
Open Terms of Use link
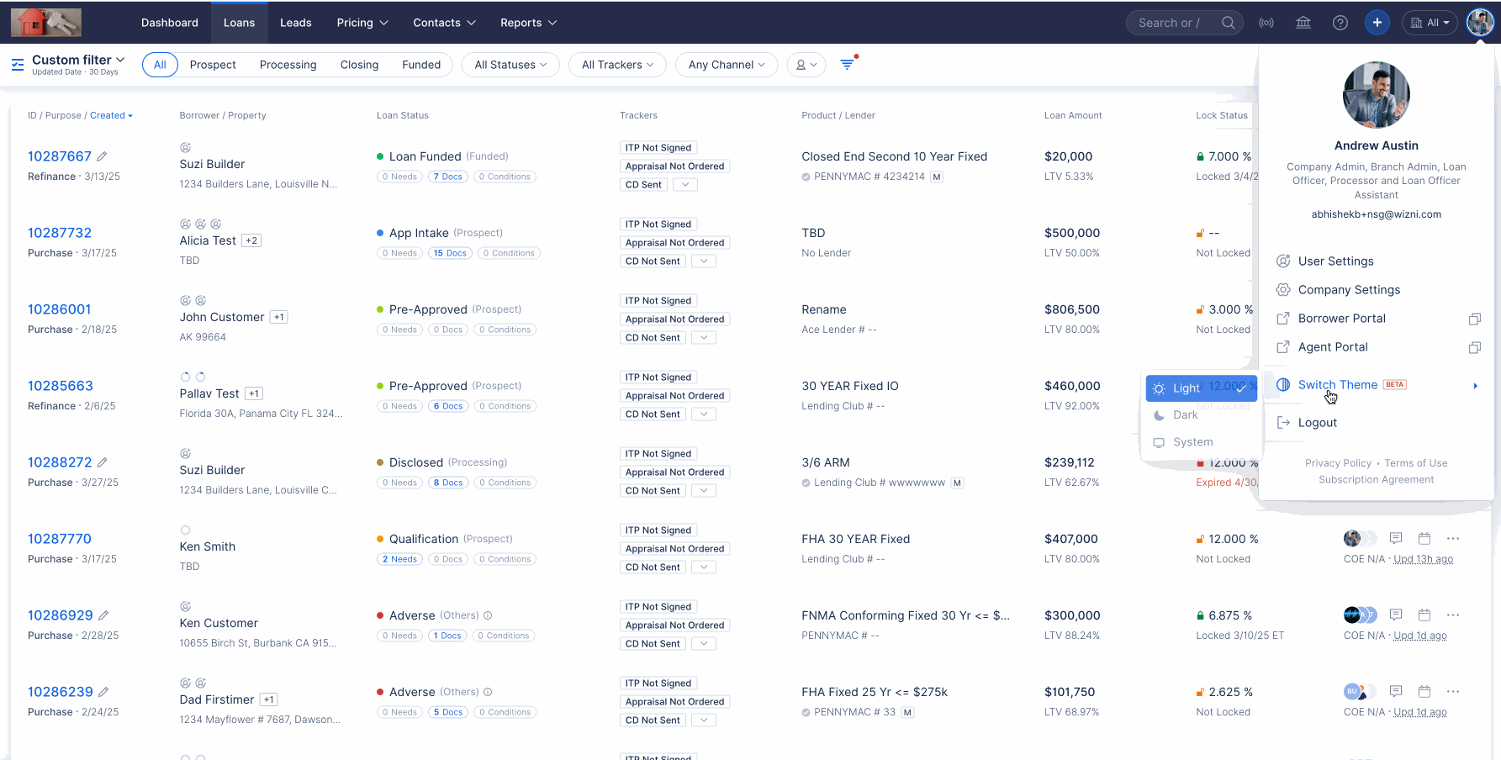[1416, 463]
